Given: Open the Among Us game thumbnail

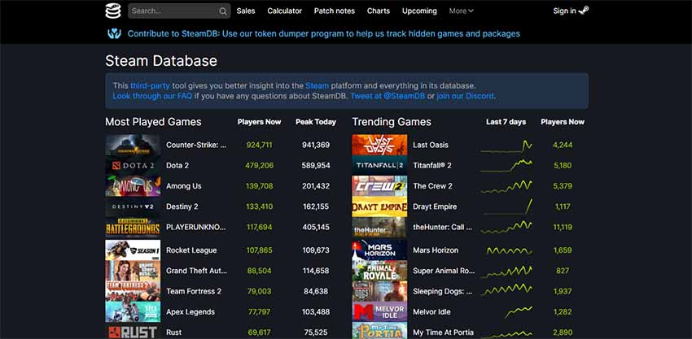Looking at the screenshot, I should tap(133, 186).
